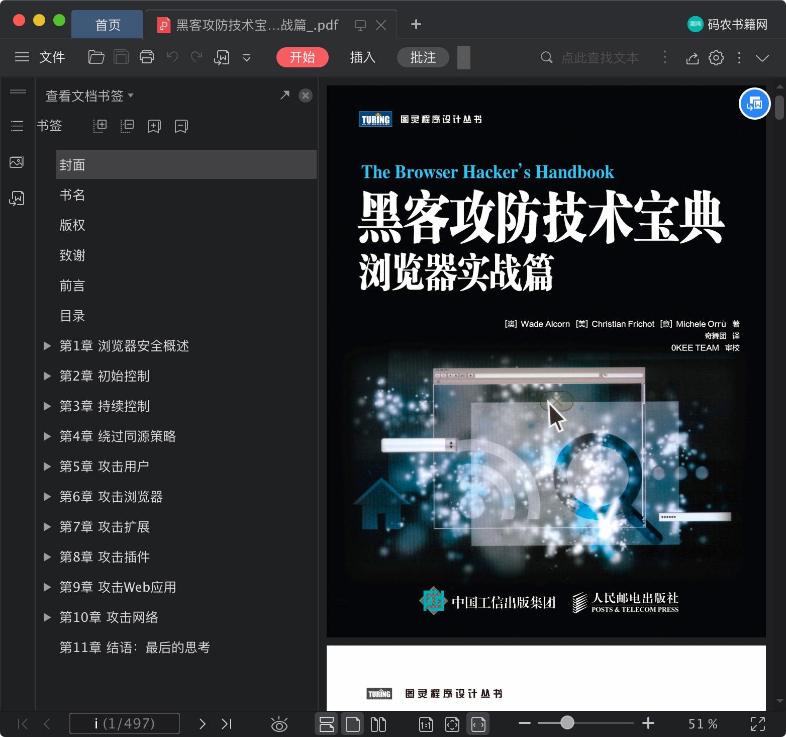786x737 pixels.
Task: Open the settings gear icon
Action: 716,58
